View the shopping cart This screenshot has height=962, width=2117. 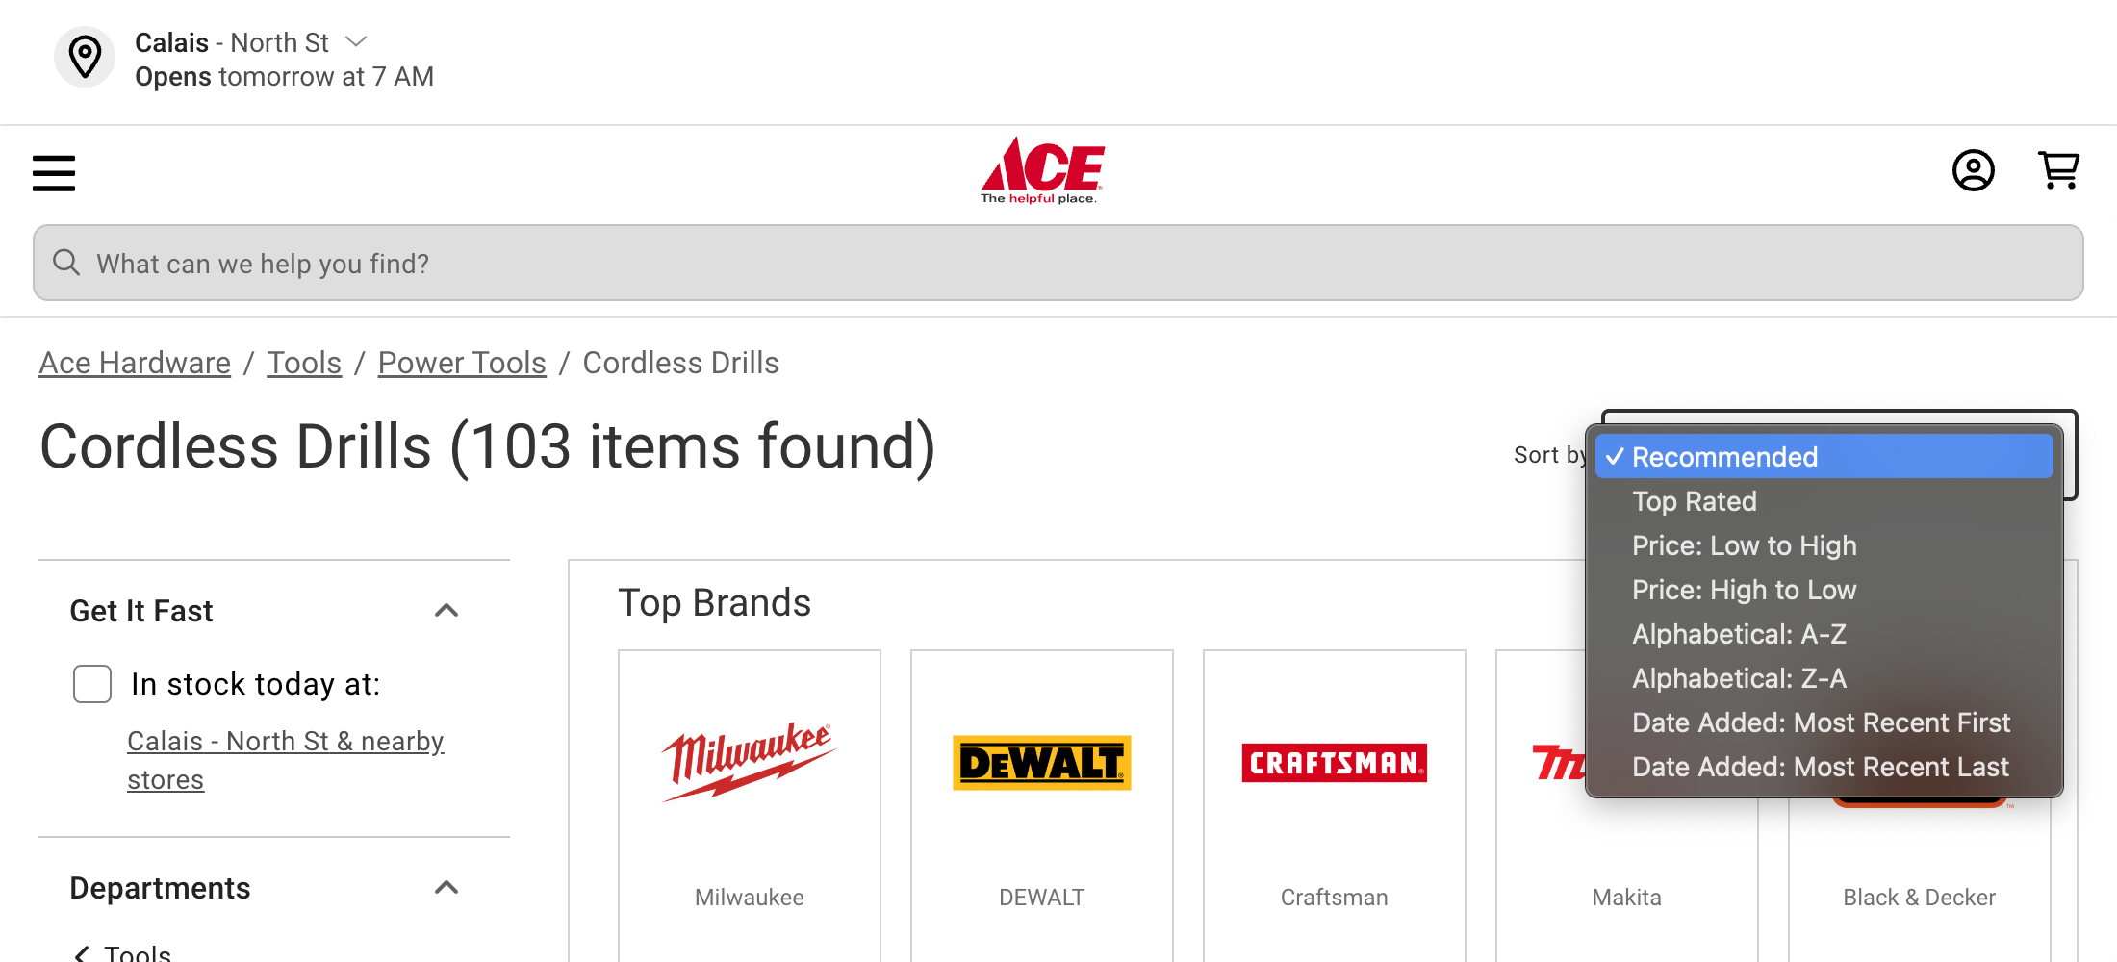point(2059,170)
